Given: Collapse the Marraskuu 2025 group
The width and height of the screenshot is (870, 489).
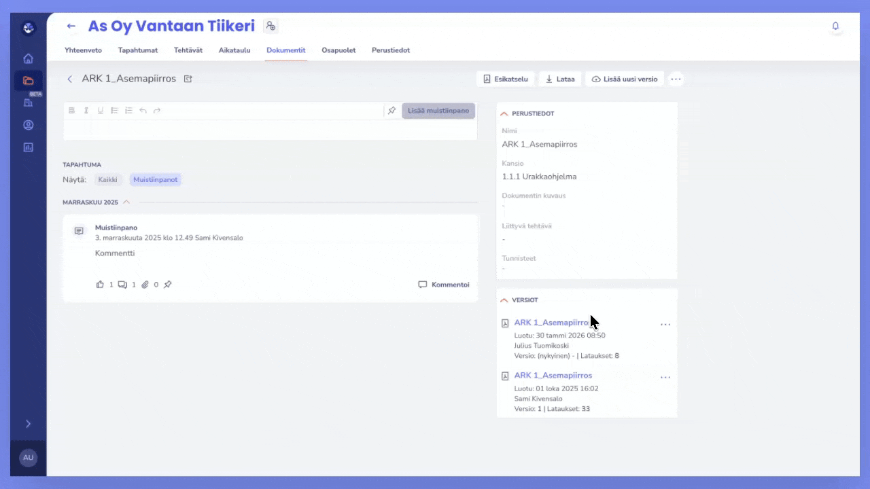Looking at the screenshot, I should pyautogui.click(x=126, y=202).
